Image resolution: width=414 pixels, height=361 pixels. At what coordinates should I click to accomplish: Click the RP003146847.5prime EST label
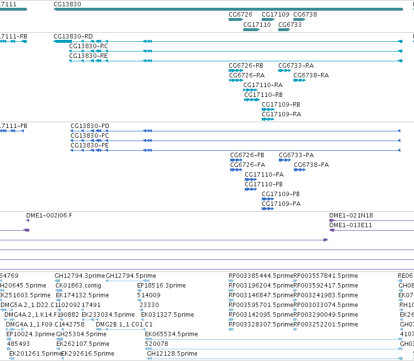261,295
